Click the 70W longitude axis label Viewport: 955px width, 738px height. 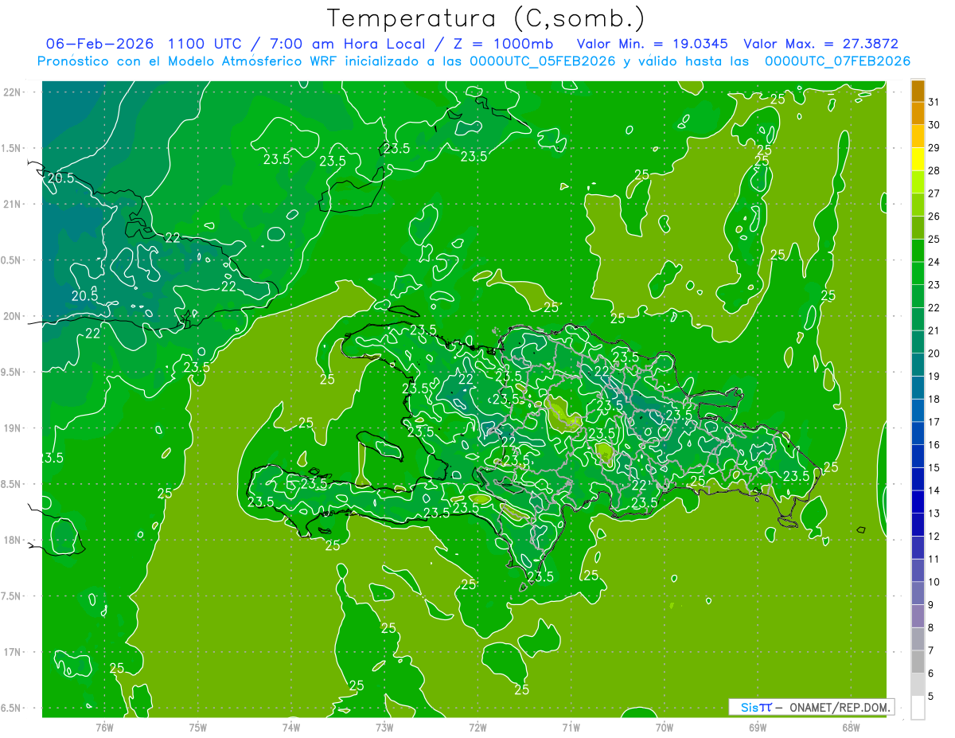pos(664,727)
